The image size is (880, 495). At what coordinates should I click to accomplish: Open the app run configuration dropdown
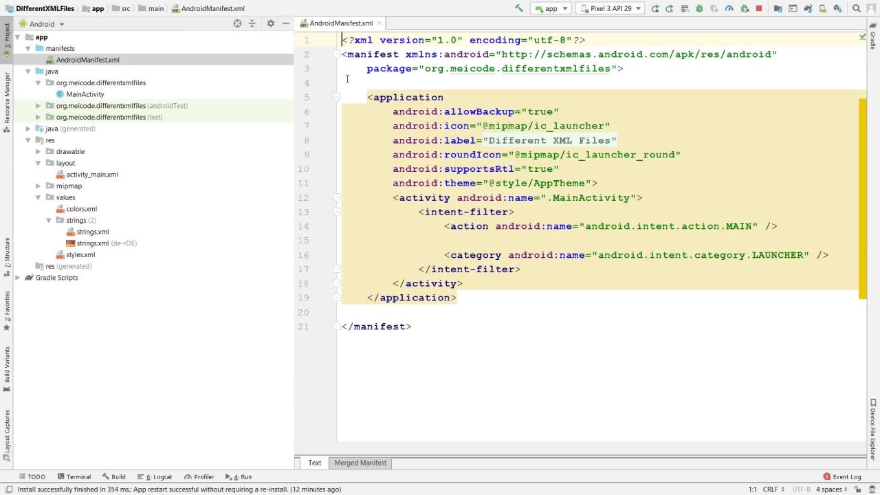point(551,8)
